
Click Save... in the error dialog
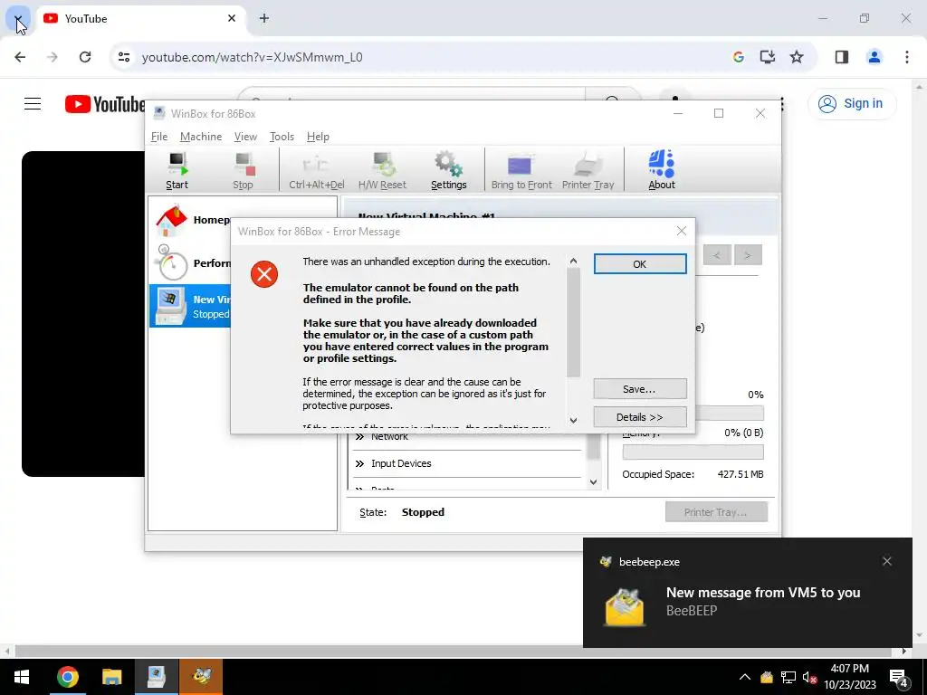pyautogui.click(x=640, y=389)
